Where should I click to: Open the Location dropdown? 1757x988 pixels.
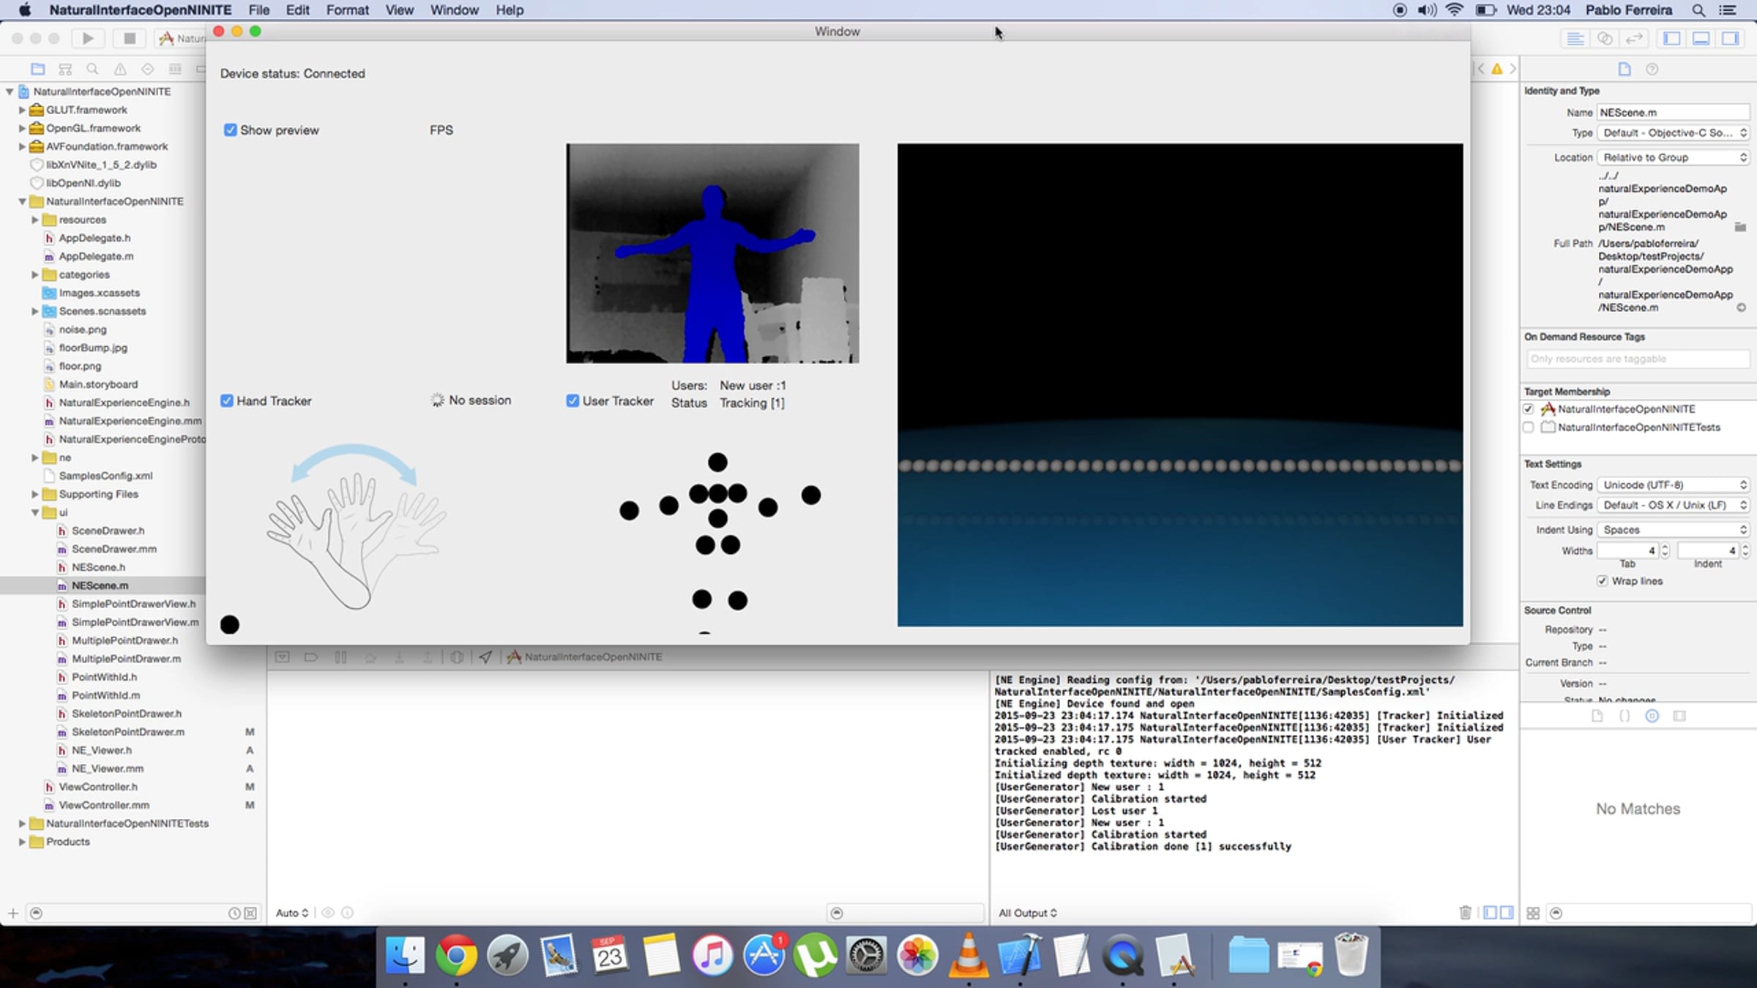[1674, 157]
